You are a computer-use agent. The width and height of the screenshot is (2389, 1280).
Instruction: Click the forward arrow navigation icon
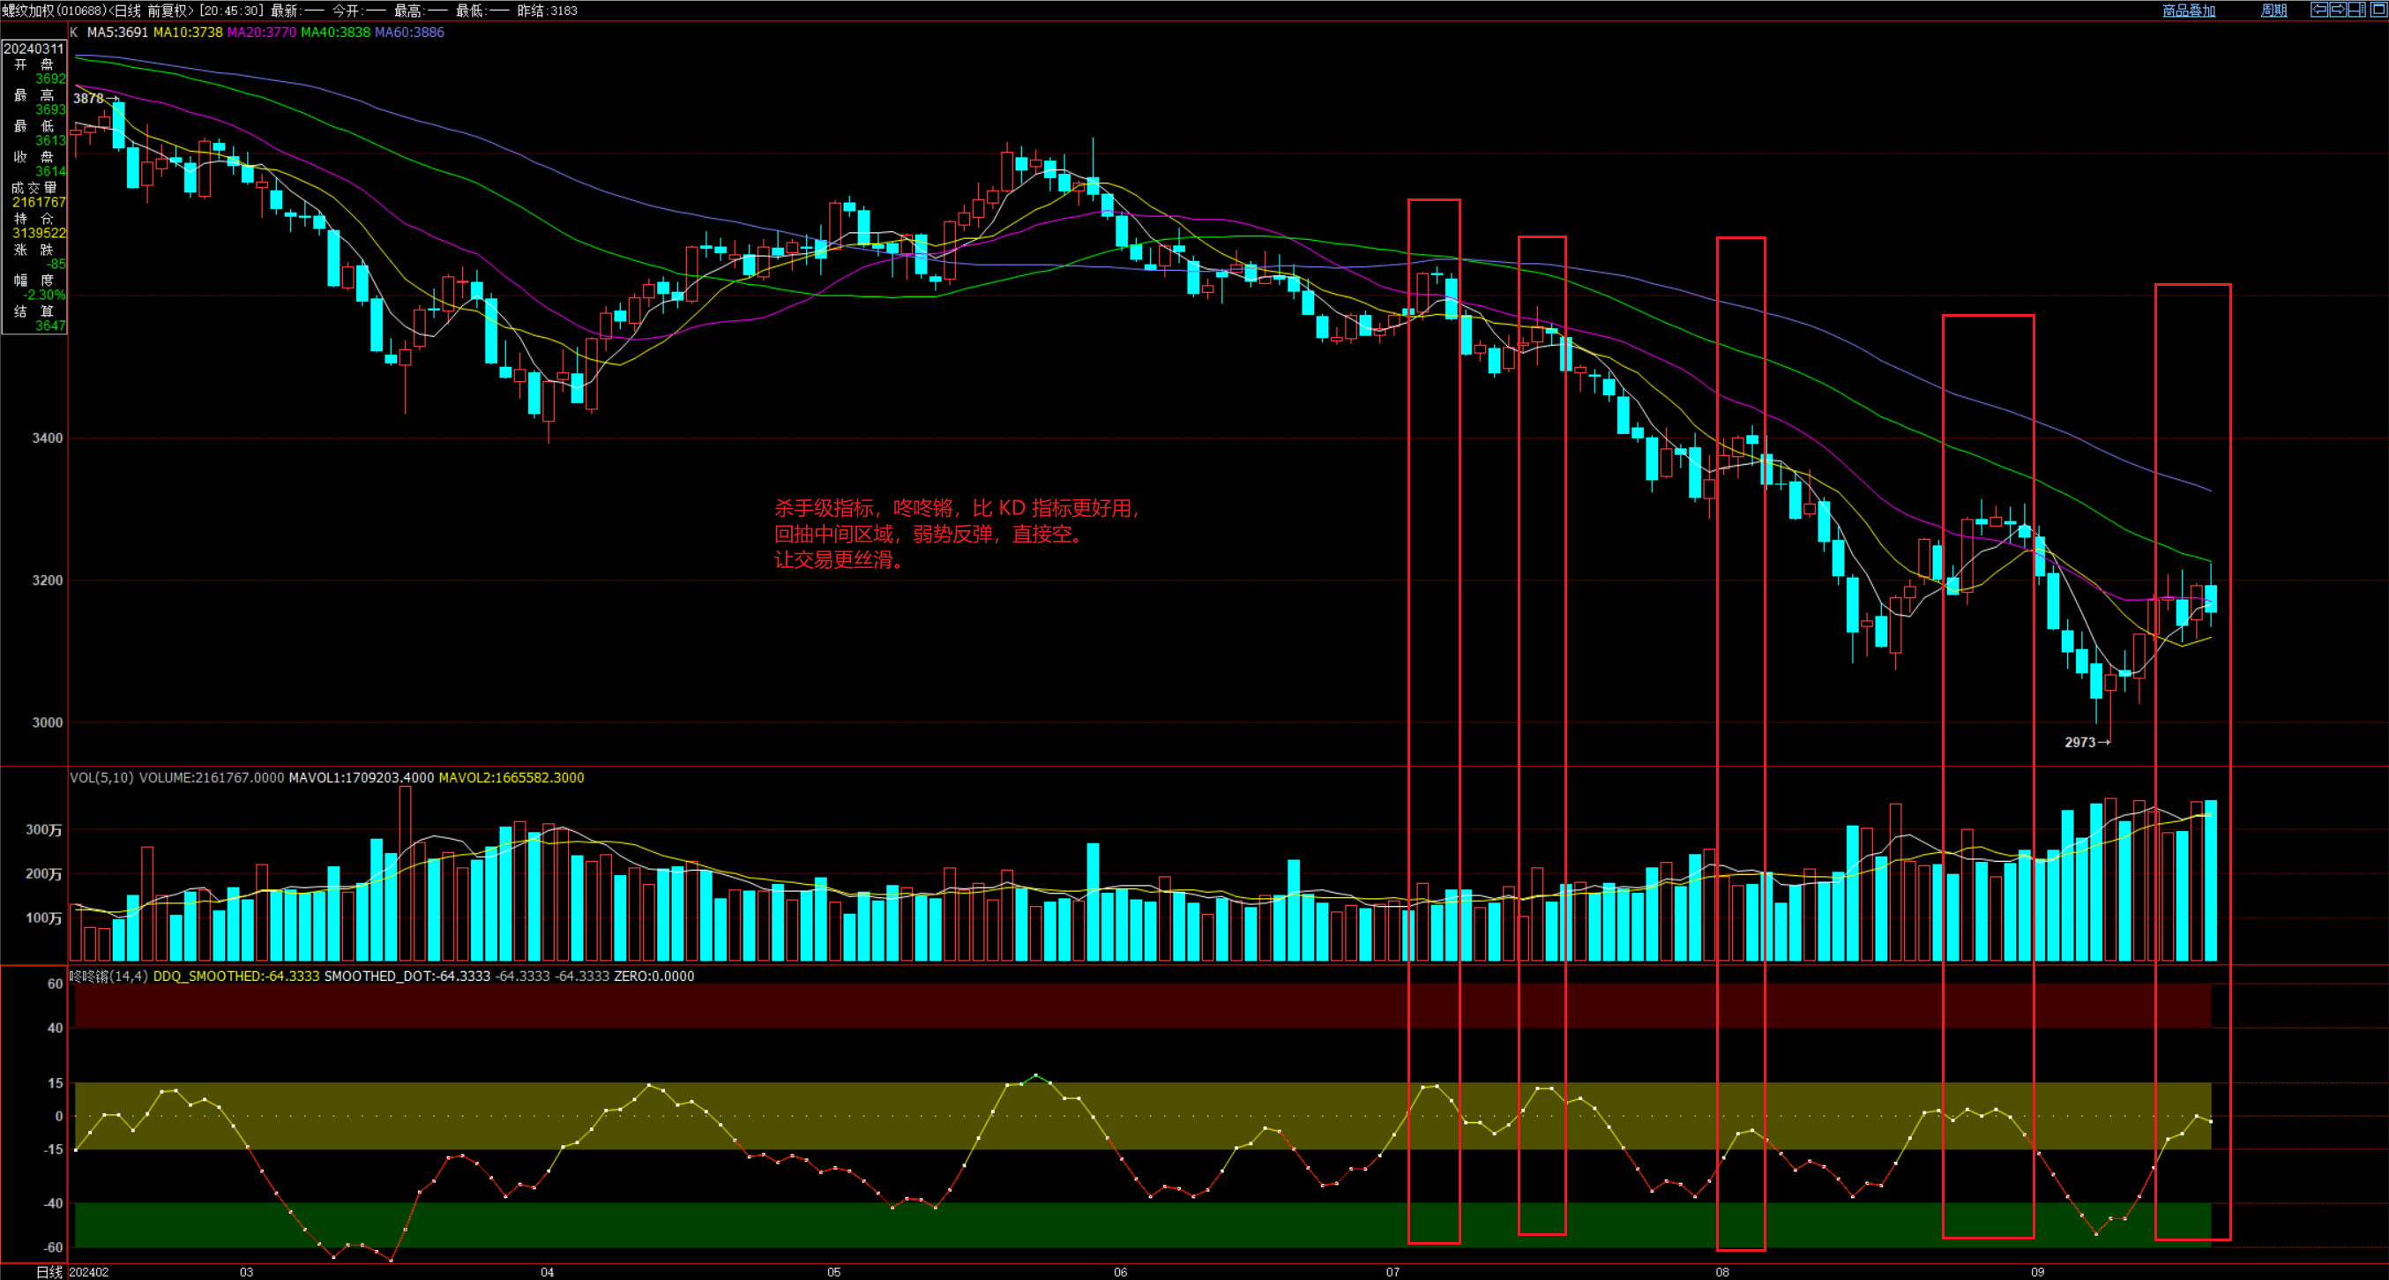pos(2338,10)
